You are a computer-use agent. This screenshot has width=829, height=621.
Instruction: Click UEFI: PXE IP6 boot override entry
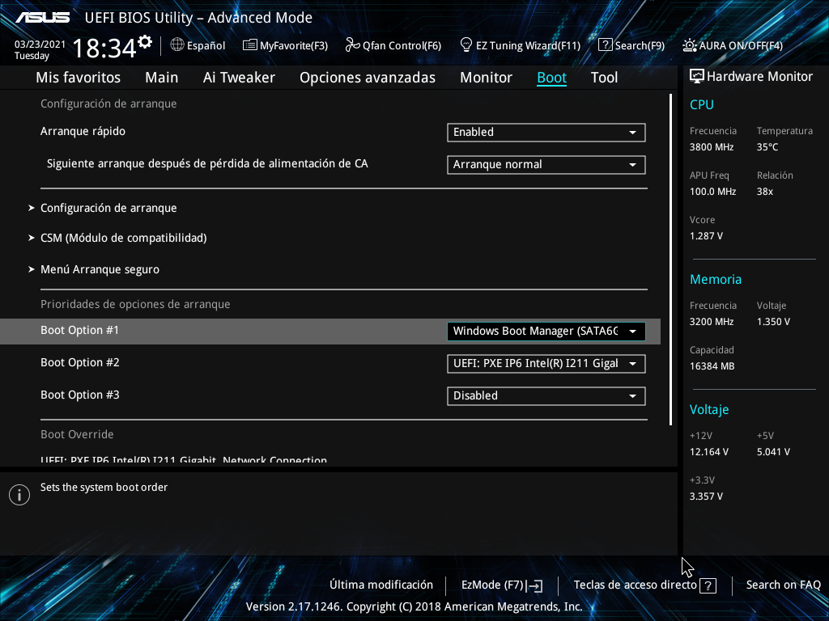184,460
